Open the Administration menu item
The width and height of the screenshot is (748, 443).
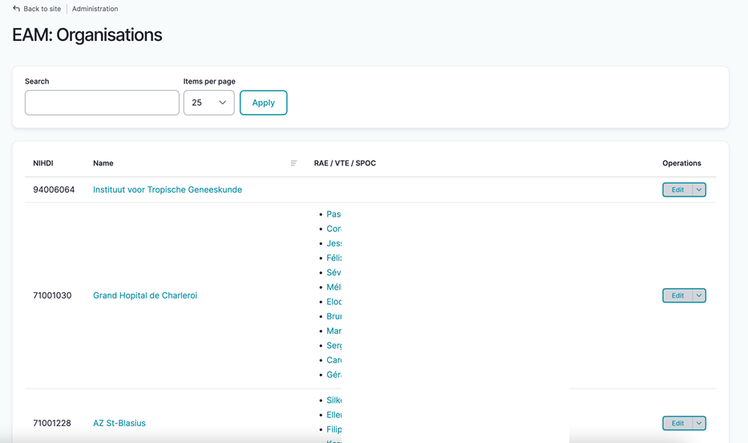(95, 9)
